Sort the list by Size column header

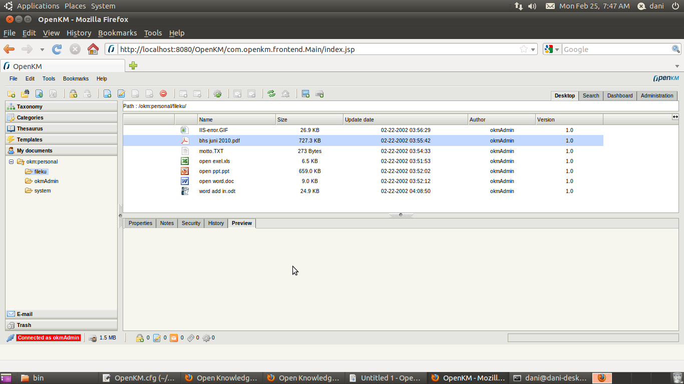pos(309,119)
